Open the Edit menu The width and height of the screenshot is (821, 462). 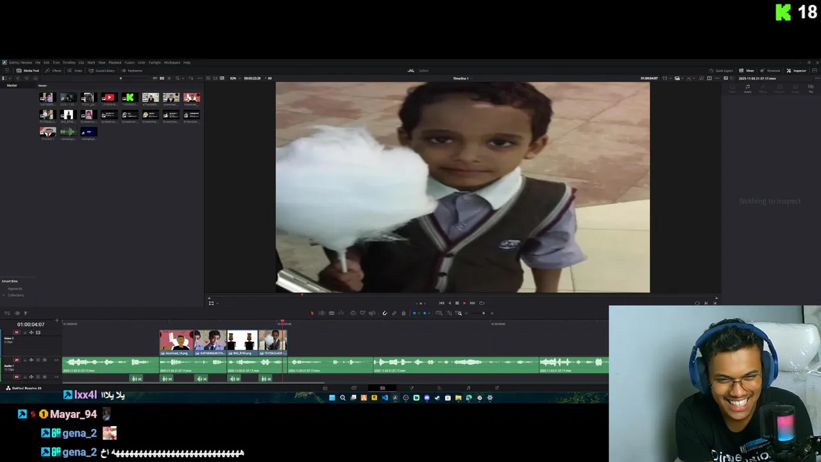coord(46,62)
